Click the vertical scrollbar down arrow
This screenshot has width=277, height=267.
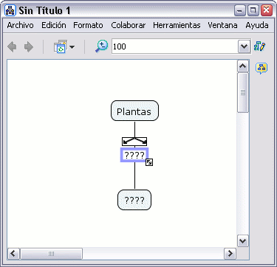[243, 240]
